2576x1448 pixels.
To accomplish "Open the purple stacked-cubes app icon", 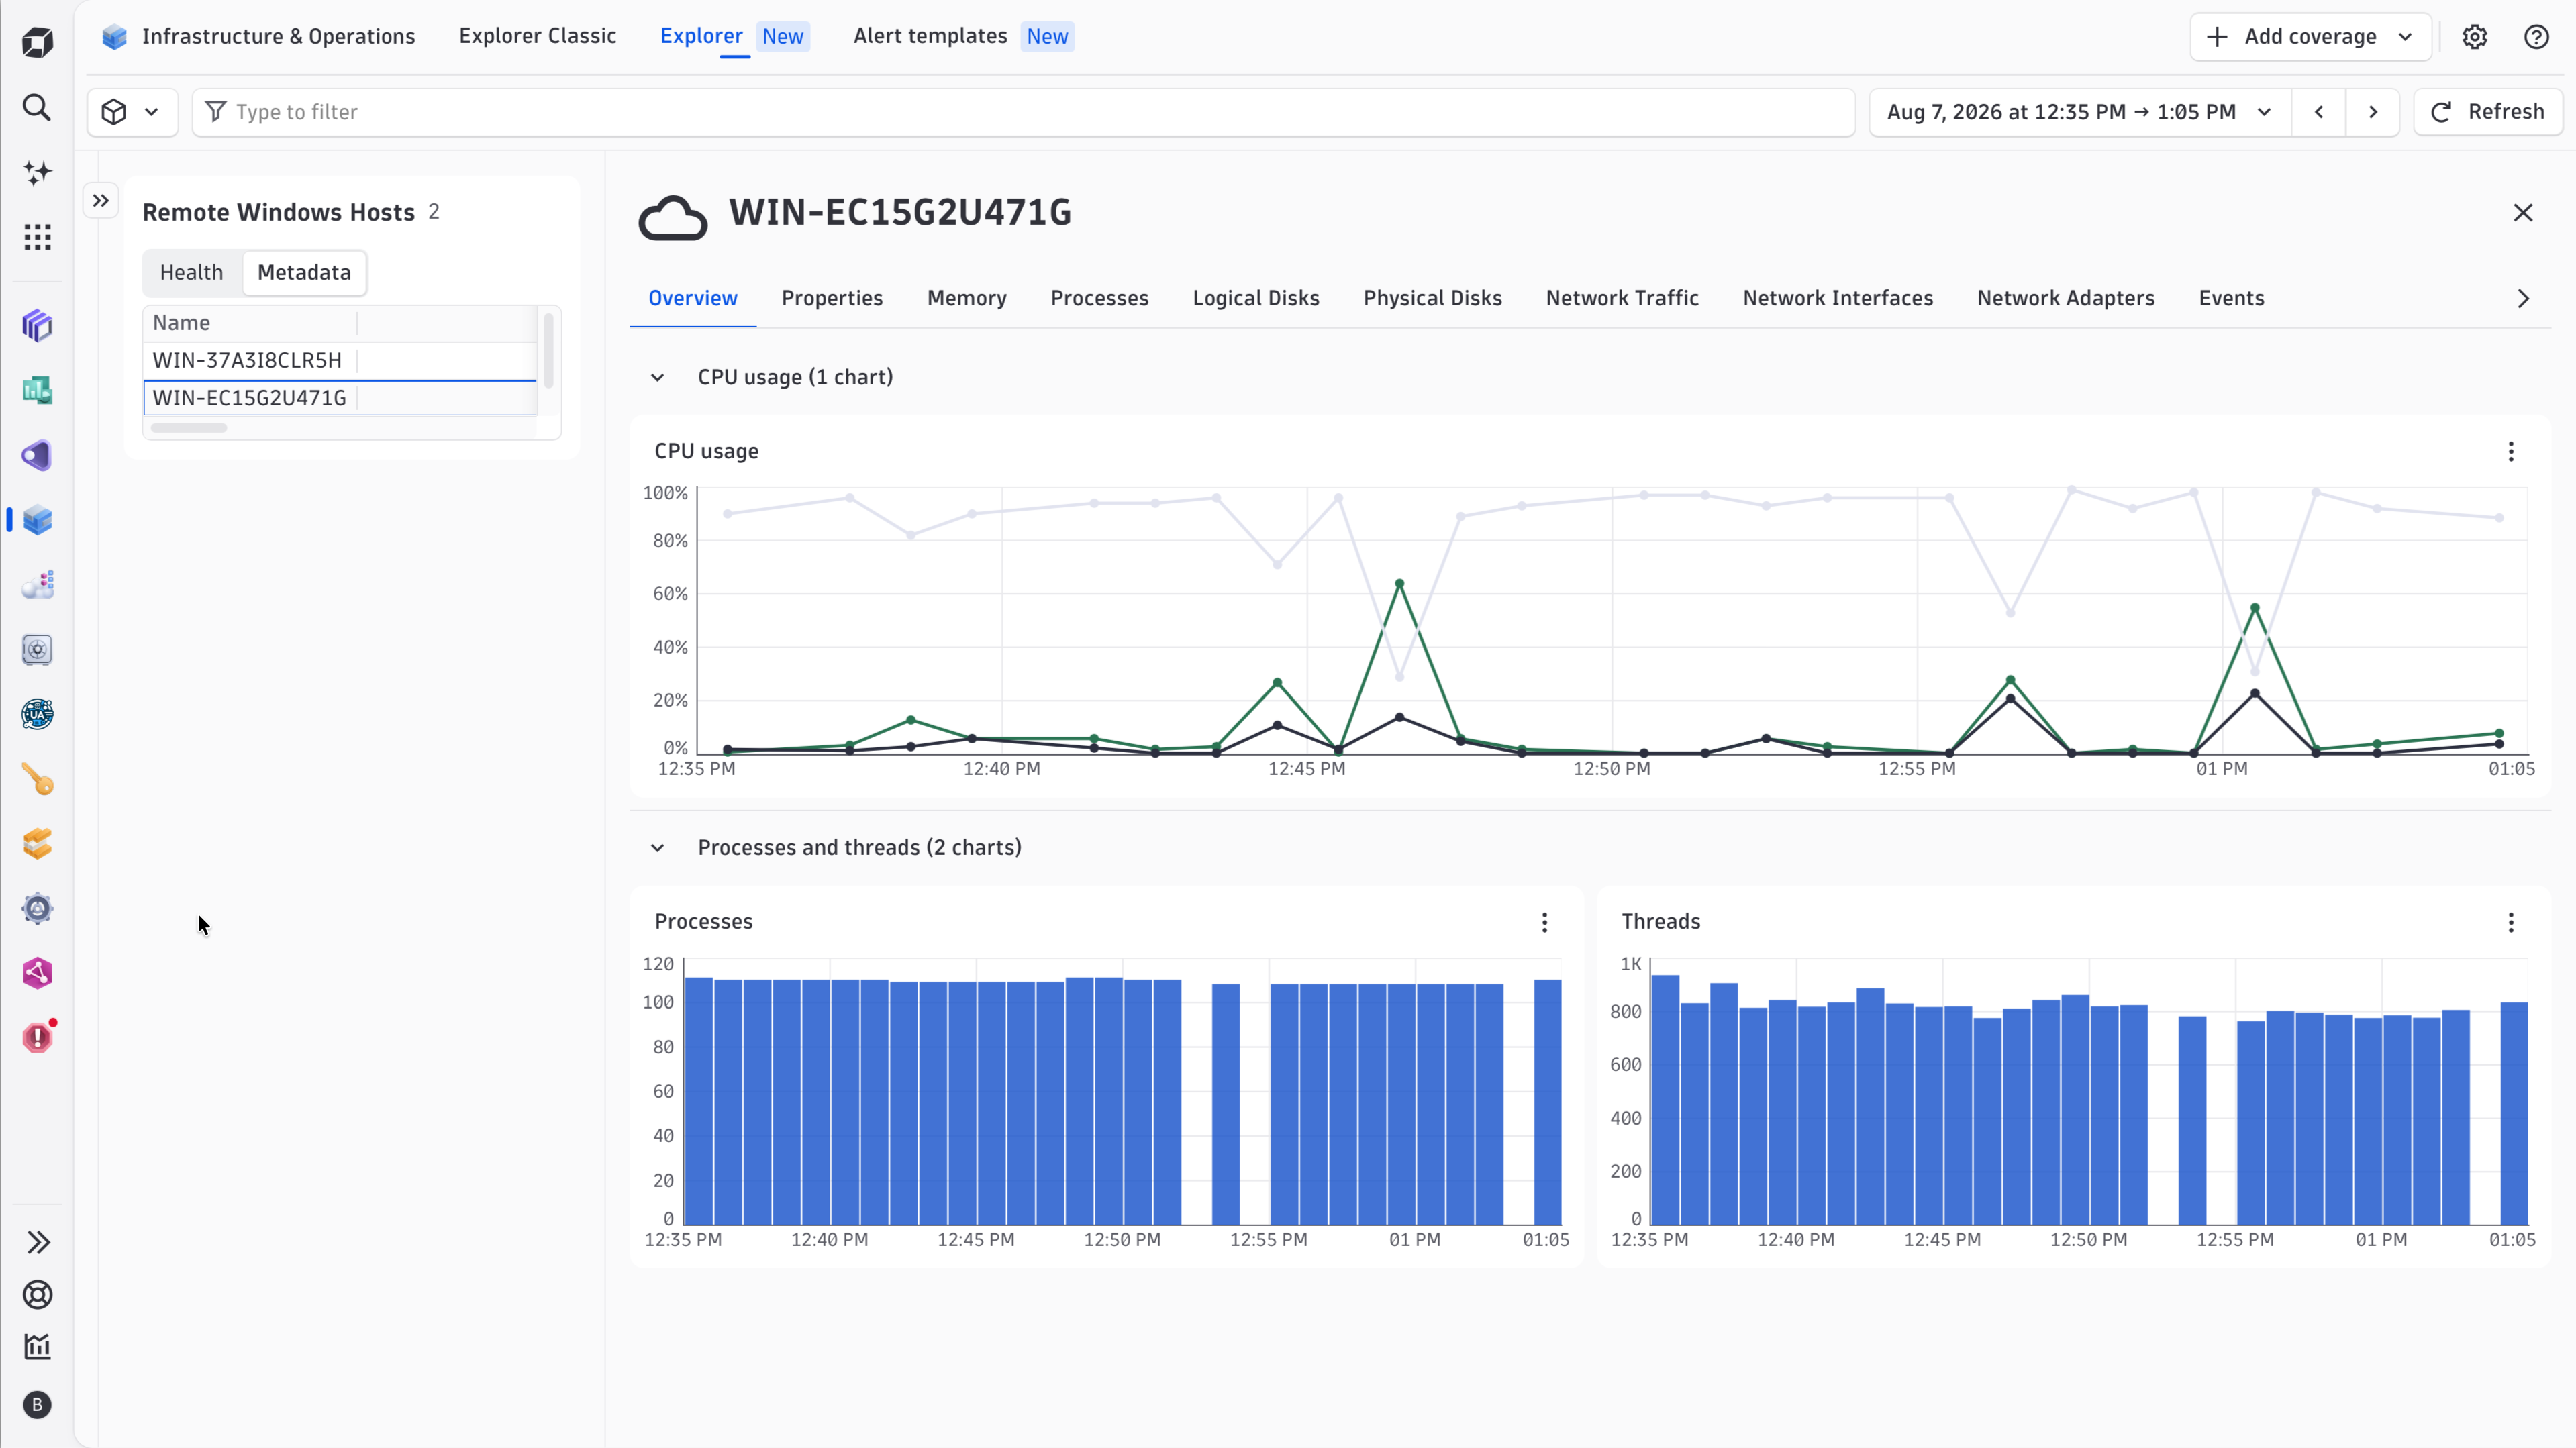I will pos(37,325).
